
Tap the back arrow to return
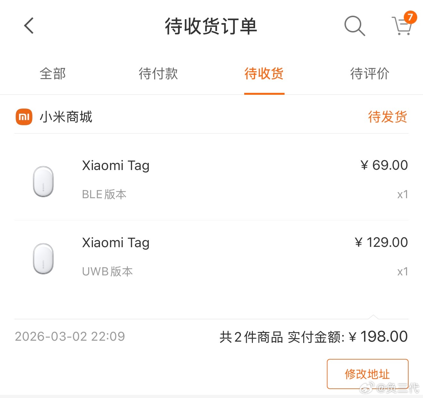tap(29, 26)
